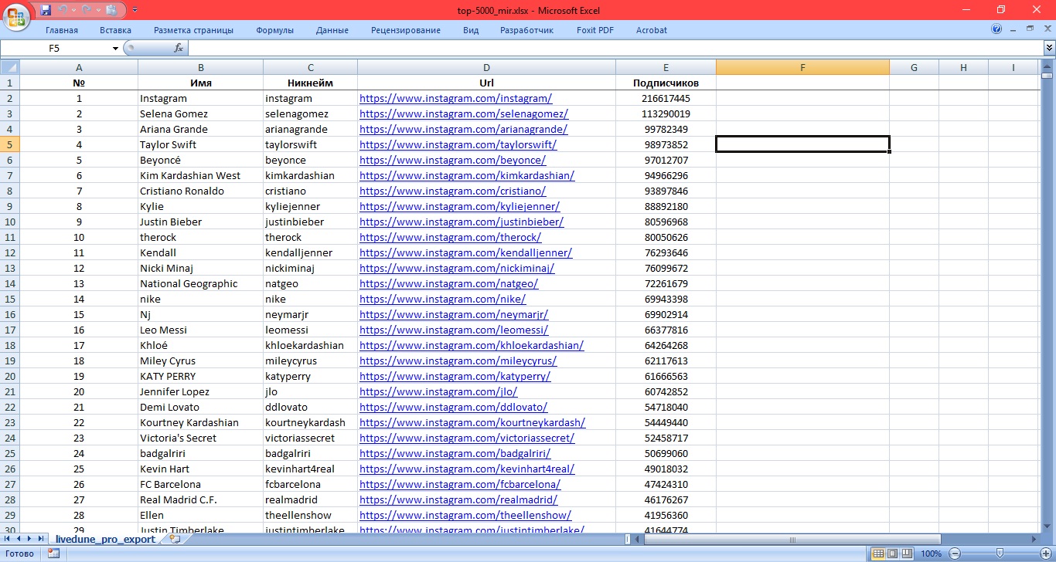Switch to Page Layout view button
Image resolution: width=1056 pixels, height=562 pixels.
point(893,554)
